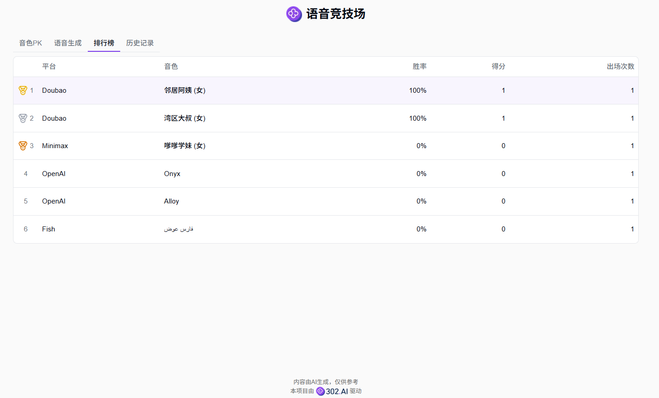This screenshot has width=659, height=398.
Task: Click the score 1 in 邻居阿姨 row
Action: 503,90
